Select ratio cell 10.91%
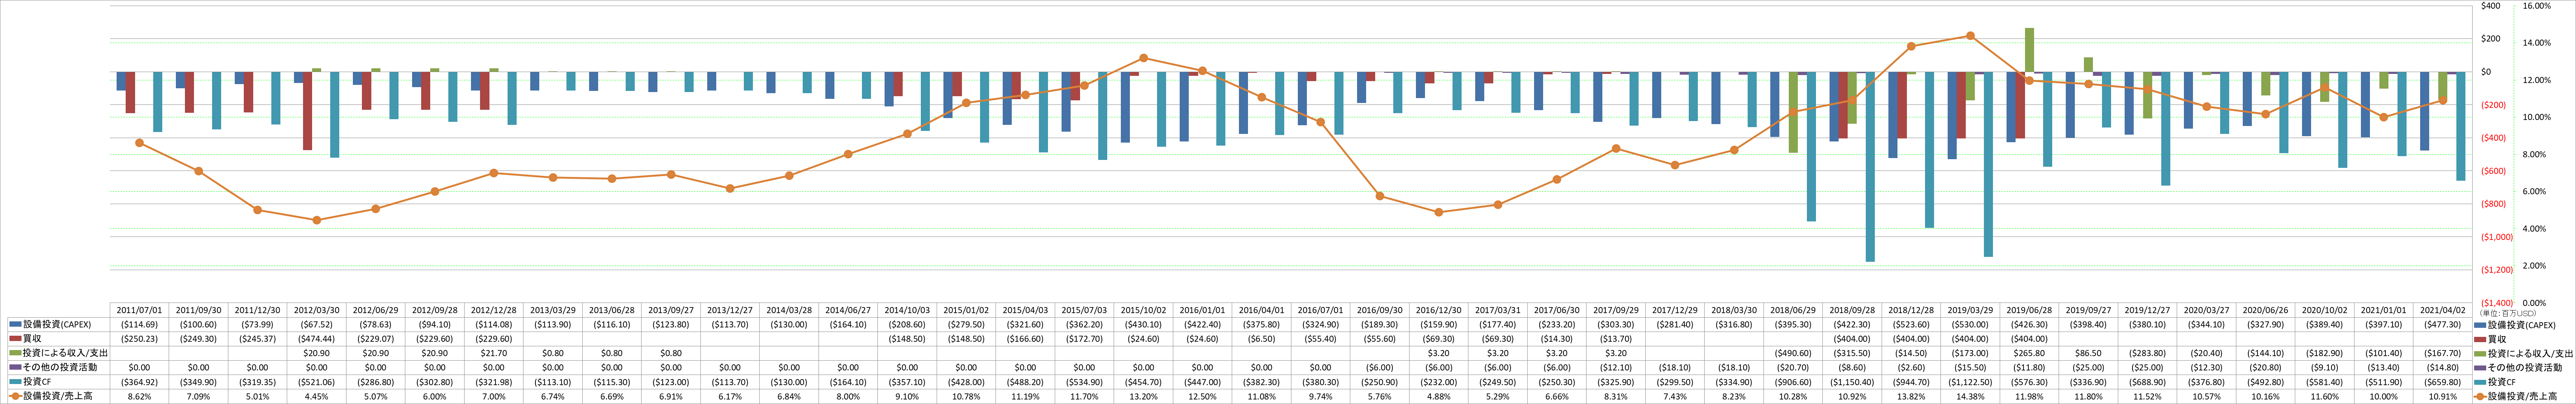Image resolution: width=2576 pixels, height=404 pixels. 2443,397
